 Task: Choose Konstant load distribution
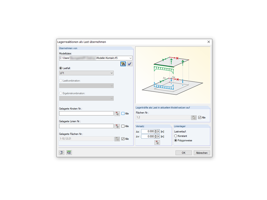click(x=176, y=136)
